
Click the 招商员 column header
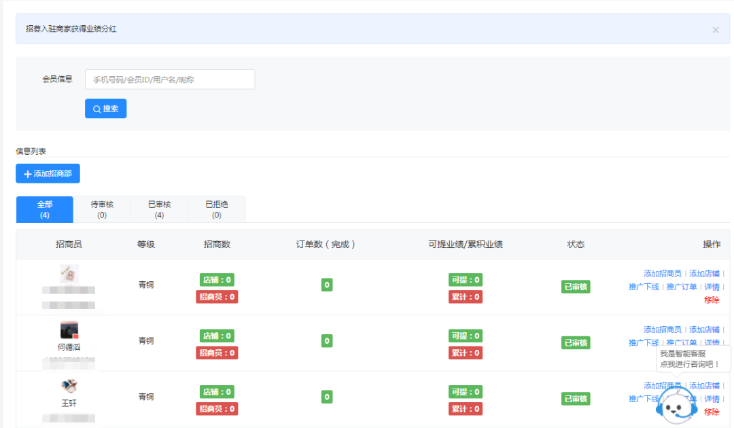click(x=69, y=244)
